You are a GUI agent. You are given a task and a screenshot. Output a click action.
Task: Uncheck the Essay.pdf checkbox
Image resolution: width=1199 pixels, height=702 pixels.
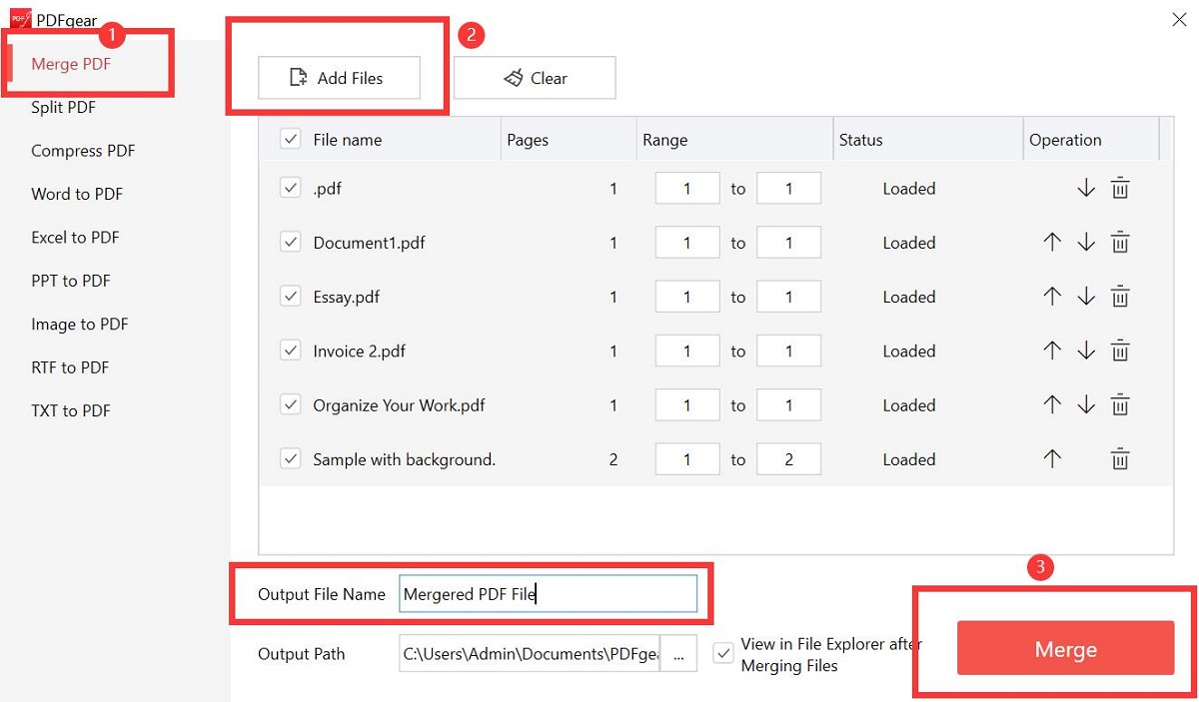[x=290, y=296]
